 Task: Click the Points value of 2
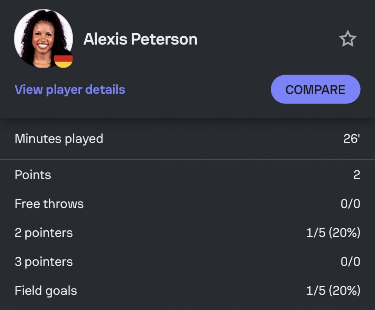tap(357, 175)
